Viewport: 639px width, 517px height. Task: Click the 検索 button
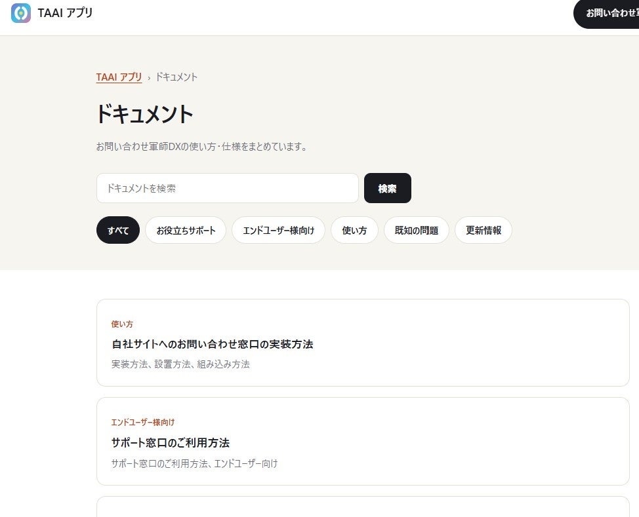(388, 188)
